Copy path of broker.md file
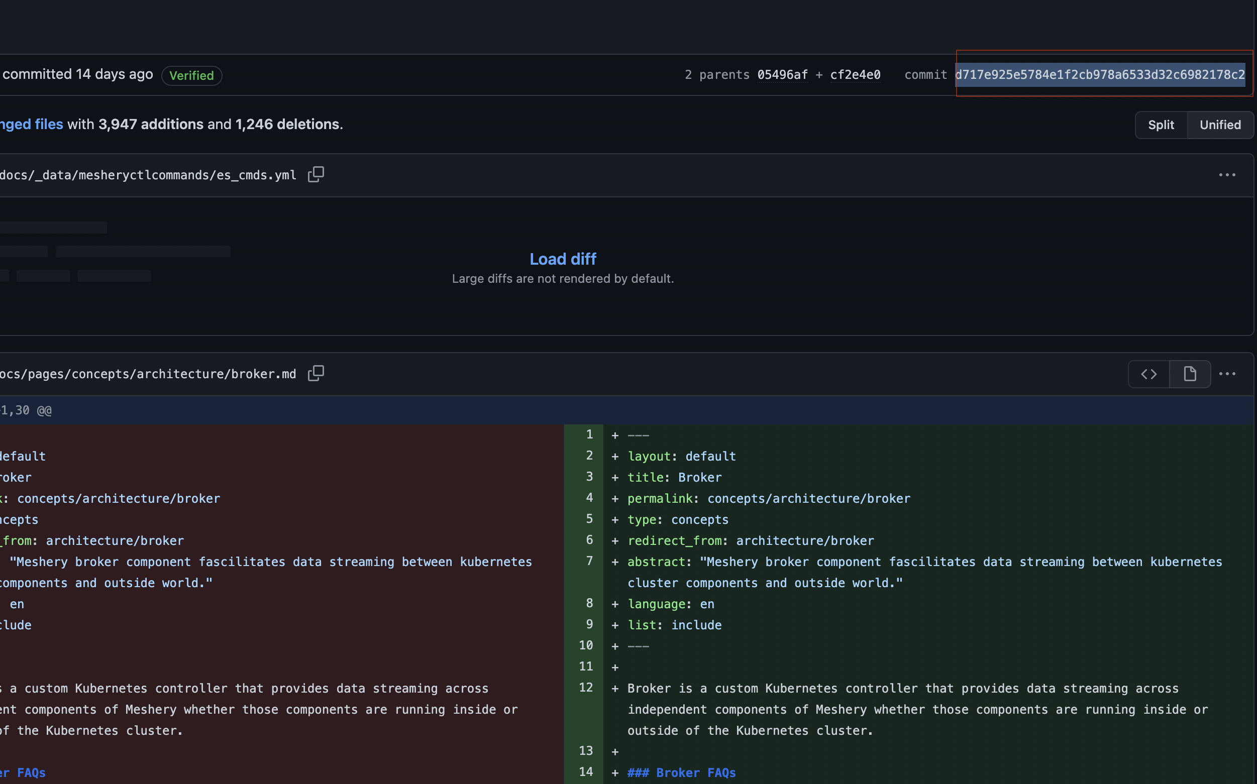Screen dimensions: 1257x784 (316, 373)
